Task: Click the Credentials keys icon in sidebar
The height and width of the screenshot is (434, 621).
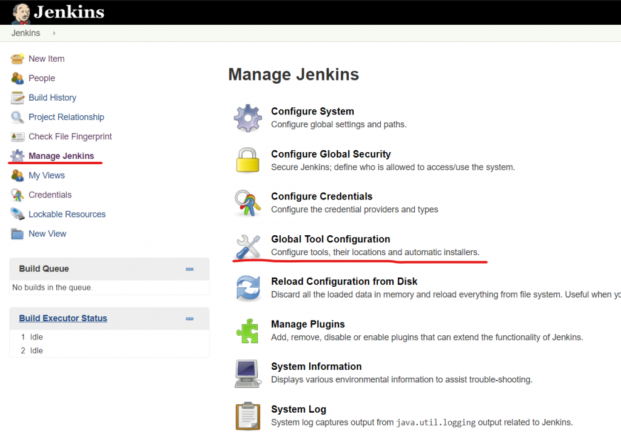Action: tap(18, 195)
